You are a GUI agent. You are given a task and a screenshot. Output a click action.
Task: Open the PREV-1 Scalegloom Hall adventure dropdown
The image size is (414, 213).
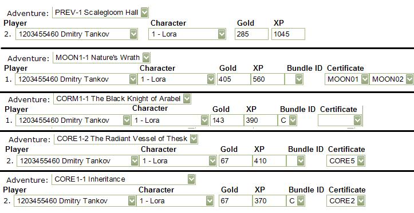point(100,13)
